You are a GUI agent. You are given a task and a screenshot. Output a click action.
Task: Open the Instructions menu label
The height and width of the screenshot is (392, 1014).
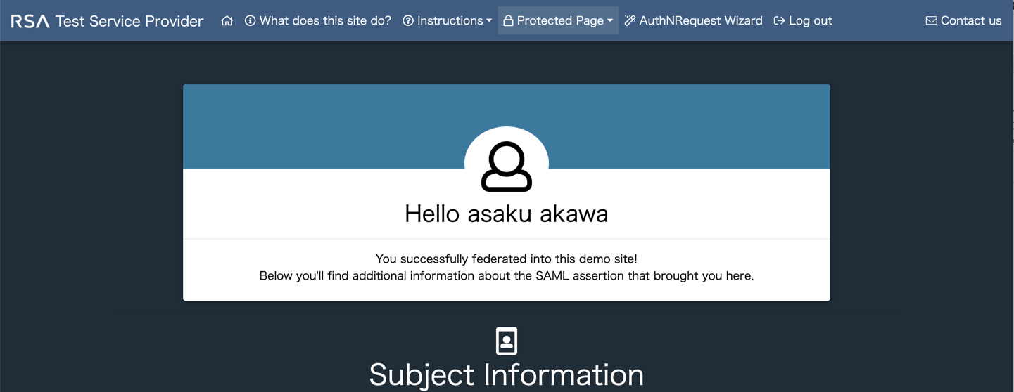click(x=450, y=21)
